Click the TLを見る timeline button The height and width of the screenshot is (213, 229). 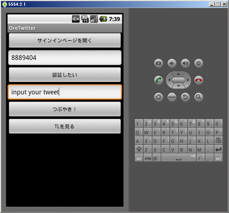[65, 126]
